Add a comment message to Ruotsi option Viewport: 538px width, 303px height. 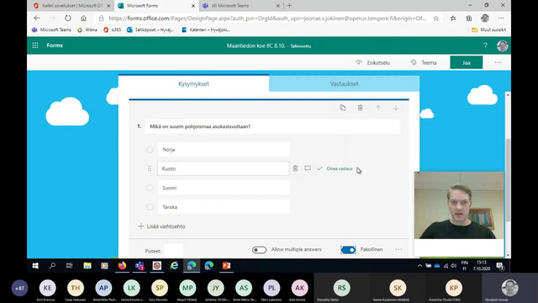tap(308, 168)
